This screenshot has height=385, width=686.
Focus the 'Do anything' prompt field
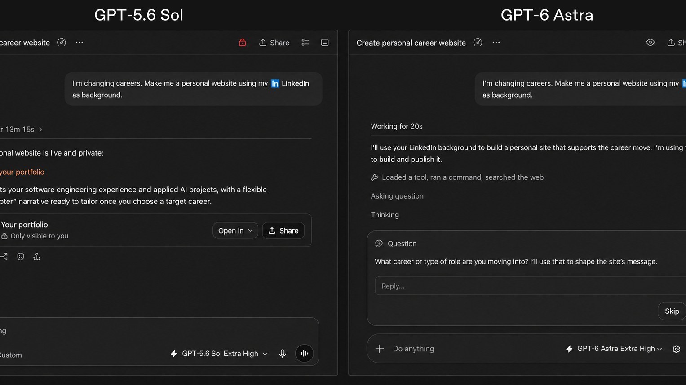(414, 349)
